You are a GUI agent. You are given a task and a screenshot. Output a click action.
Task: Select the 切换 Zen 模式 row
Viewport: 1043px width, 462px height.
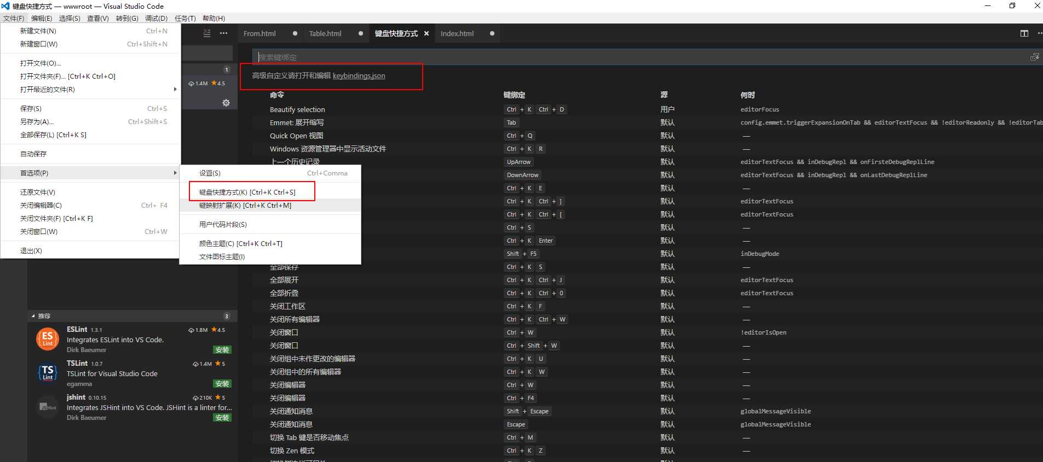[x=648, y=451]
